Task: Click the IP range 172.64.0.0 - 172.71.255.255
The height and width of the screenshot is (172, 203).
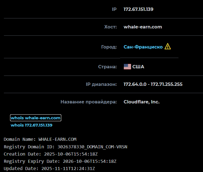Action: pos(153,84)
